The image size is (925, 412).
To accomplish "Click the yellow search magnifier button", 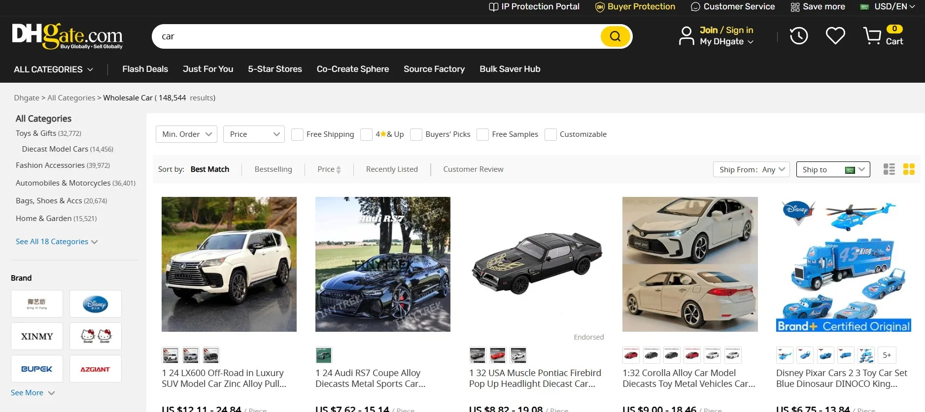I will pyautogui.click(x=615, y=36).
